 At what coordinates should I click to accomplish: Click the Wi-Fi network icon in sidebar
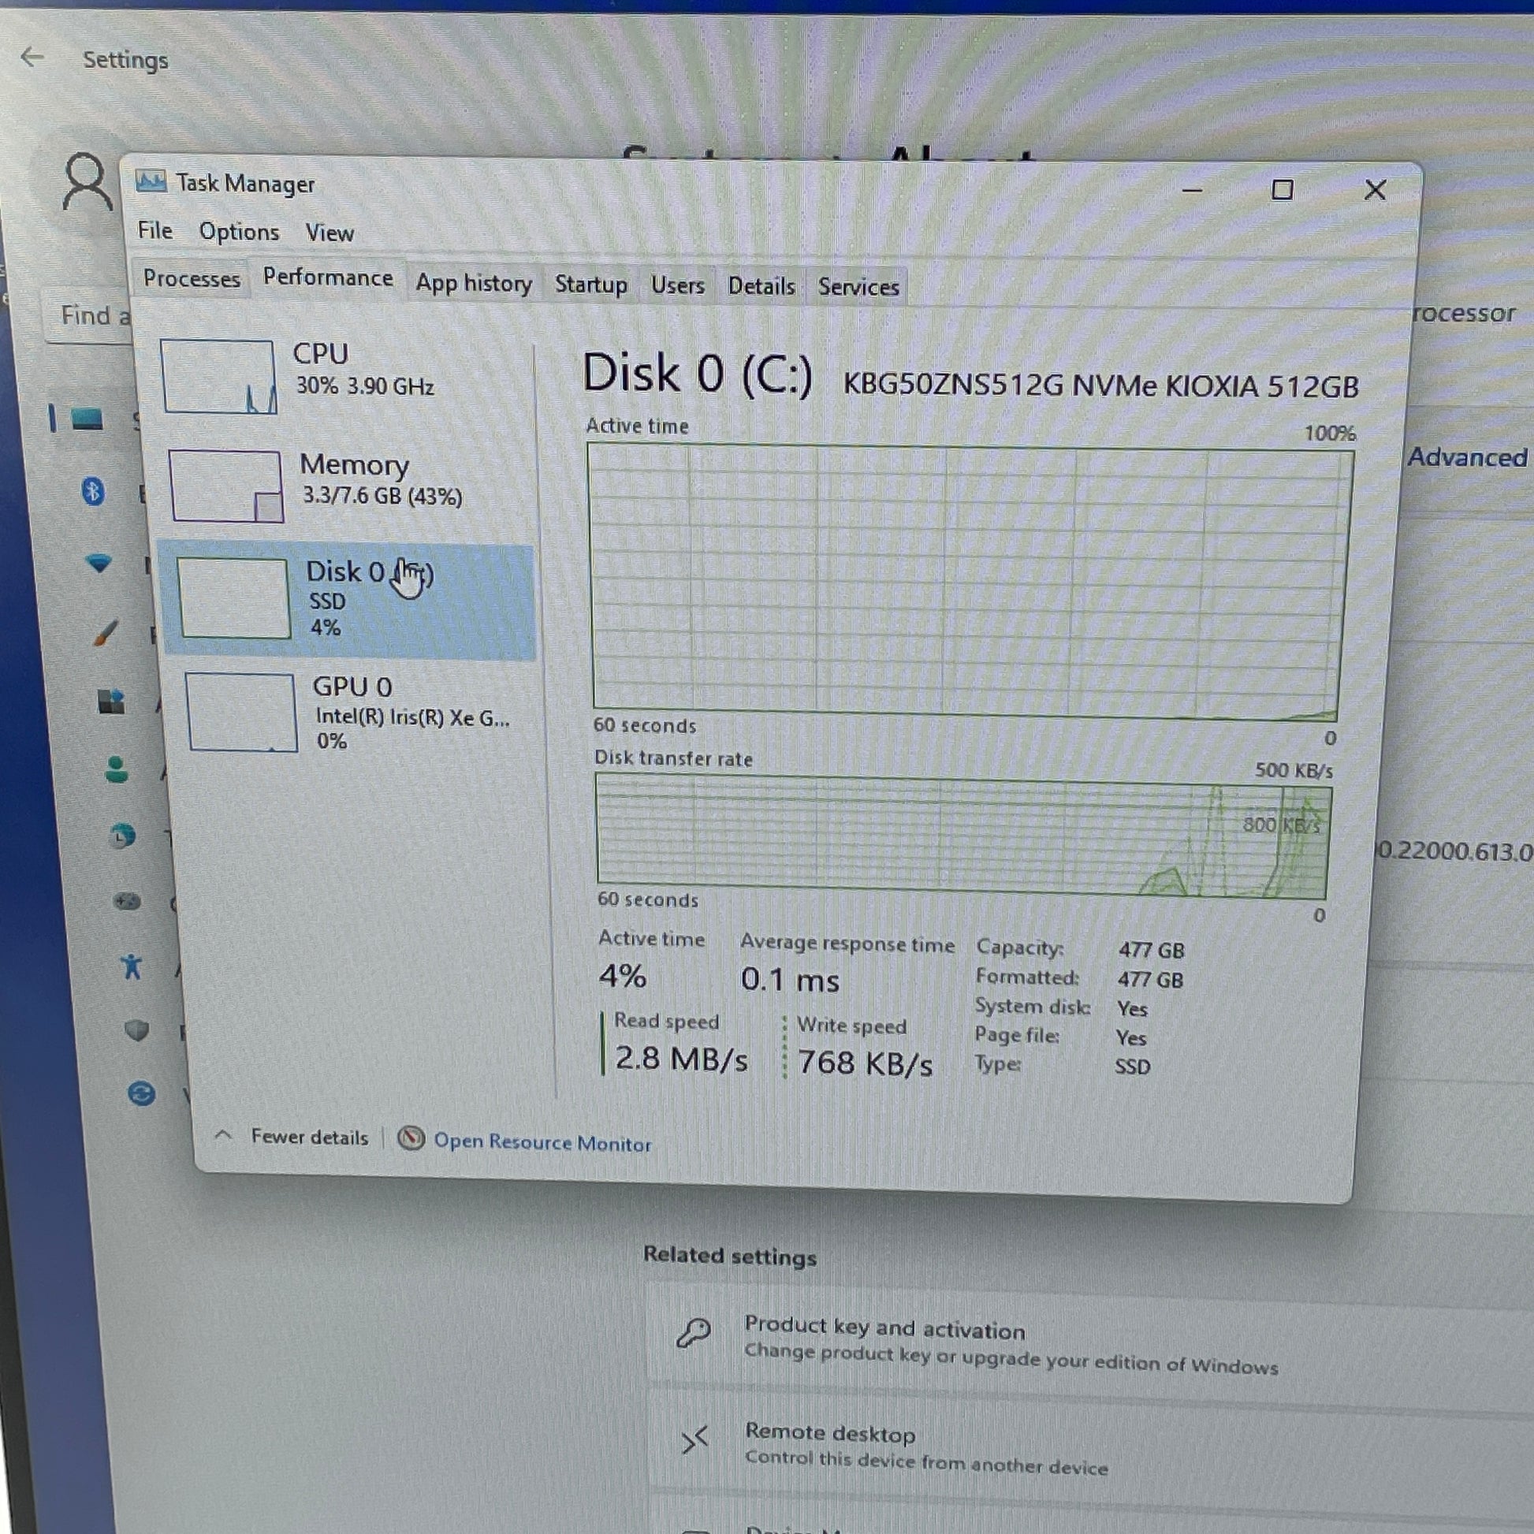[99, 564]
